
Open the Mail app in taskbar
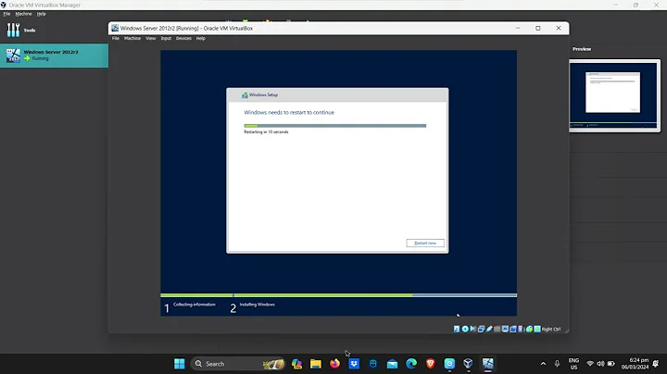[392, 364]
